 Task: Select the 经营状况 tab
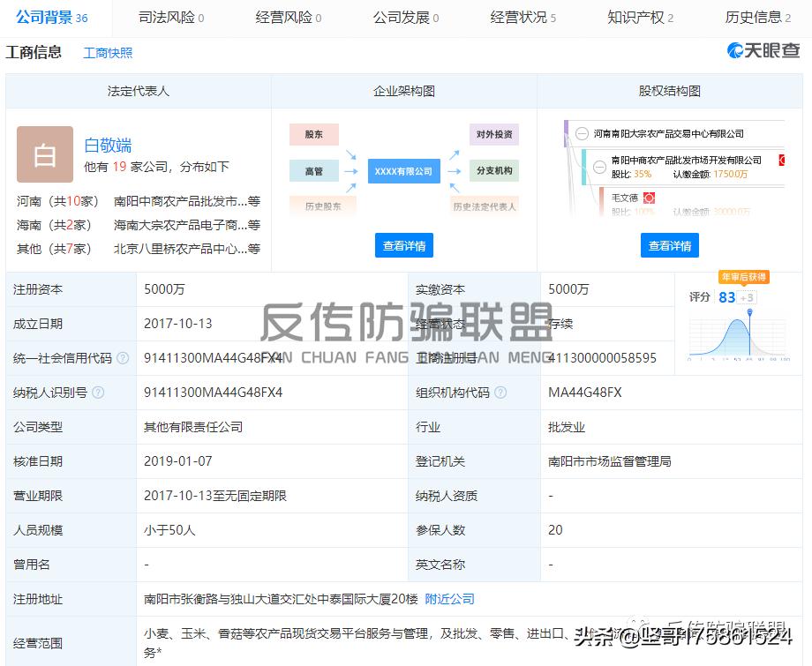[x=523, y=18]
